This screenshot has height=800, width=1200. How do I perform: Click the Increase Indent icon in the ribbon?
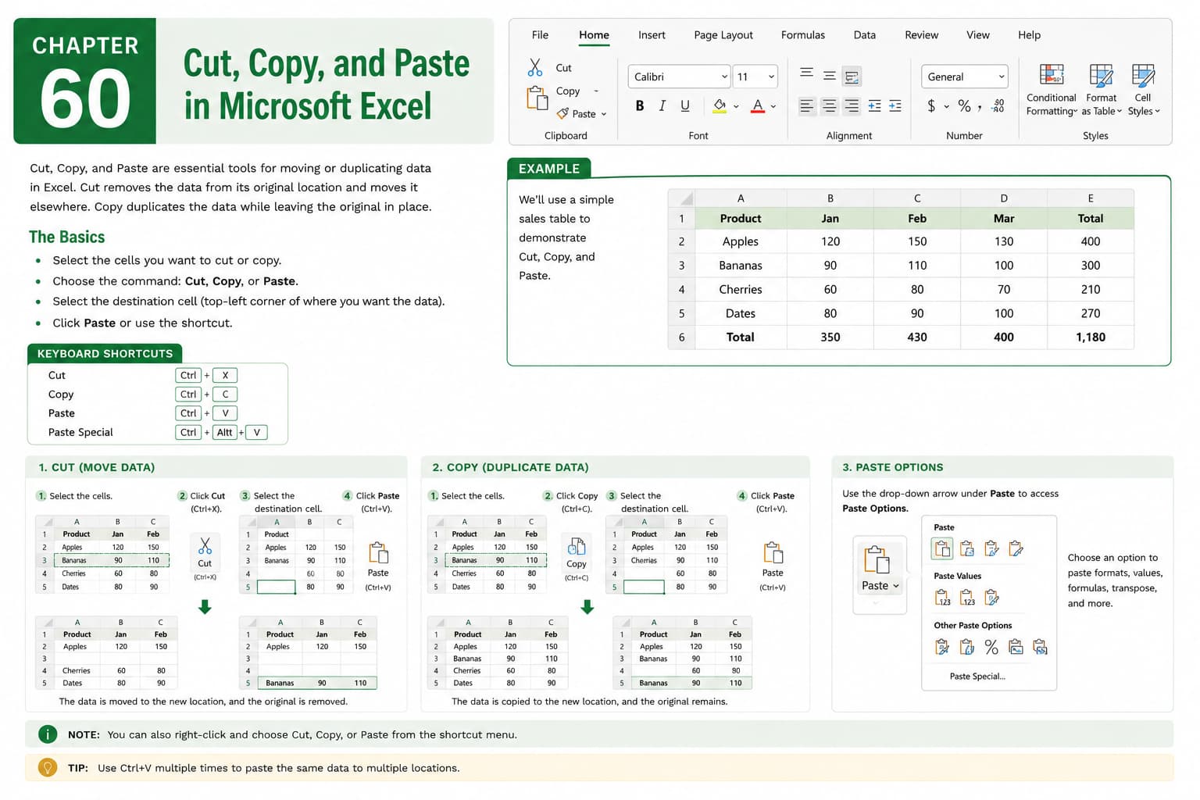(895, 105)
